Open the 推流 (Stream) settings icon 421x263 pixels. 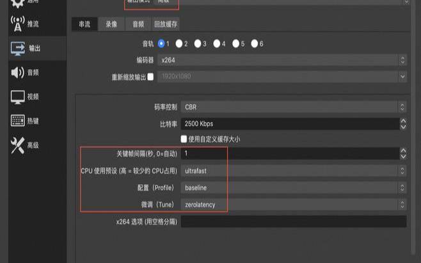pos(18,24)
